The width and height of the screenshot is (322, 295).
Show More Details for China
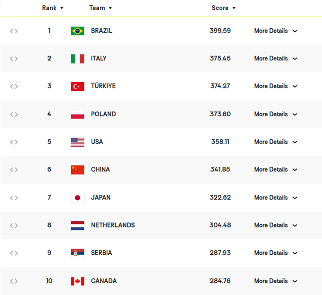(275, 170)
